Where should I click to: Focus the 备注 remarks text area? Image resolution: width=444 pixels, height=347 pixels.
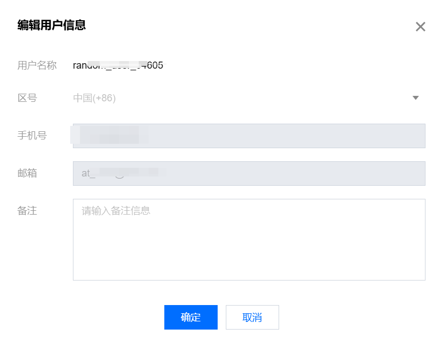(249, 240)
